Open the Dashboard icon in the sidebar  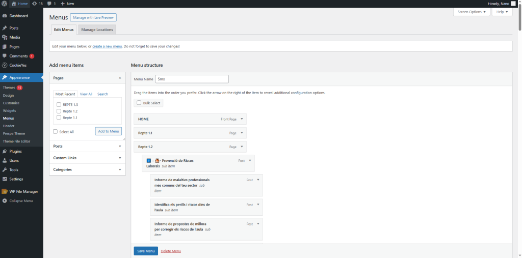click(x=5, y=16)
